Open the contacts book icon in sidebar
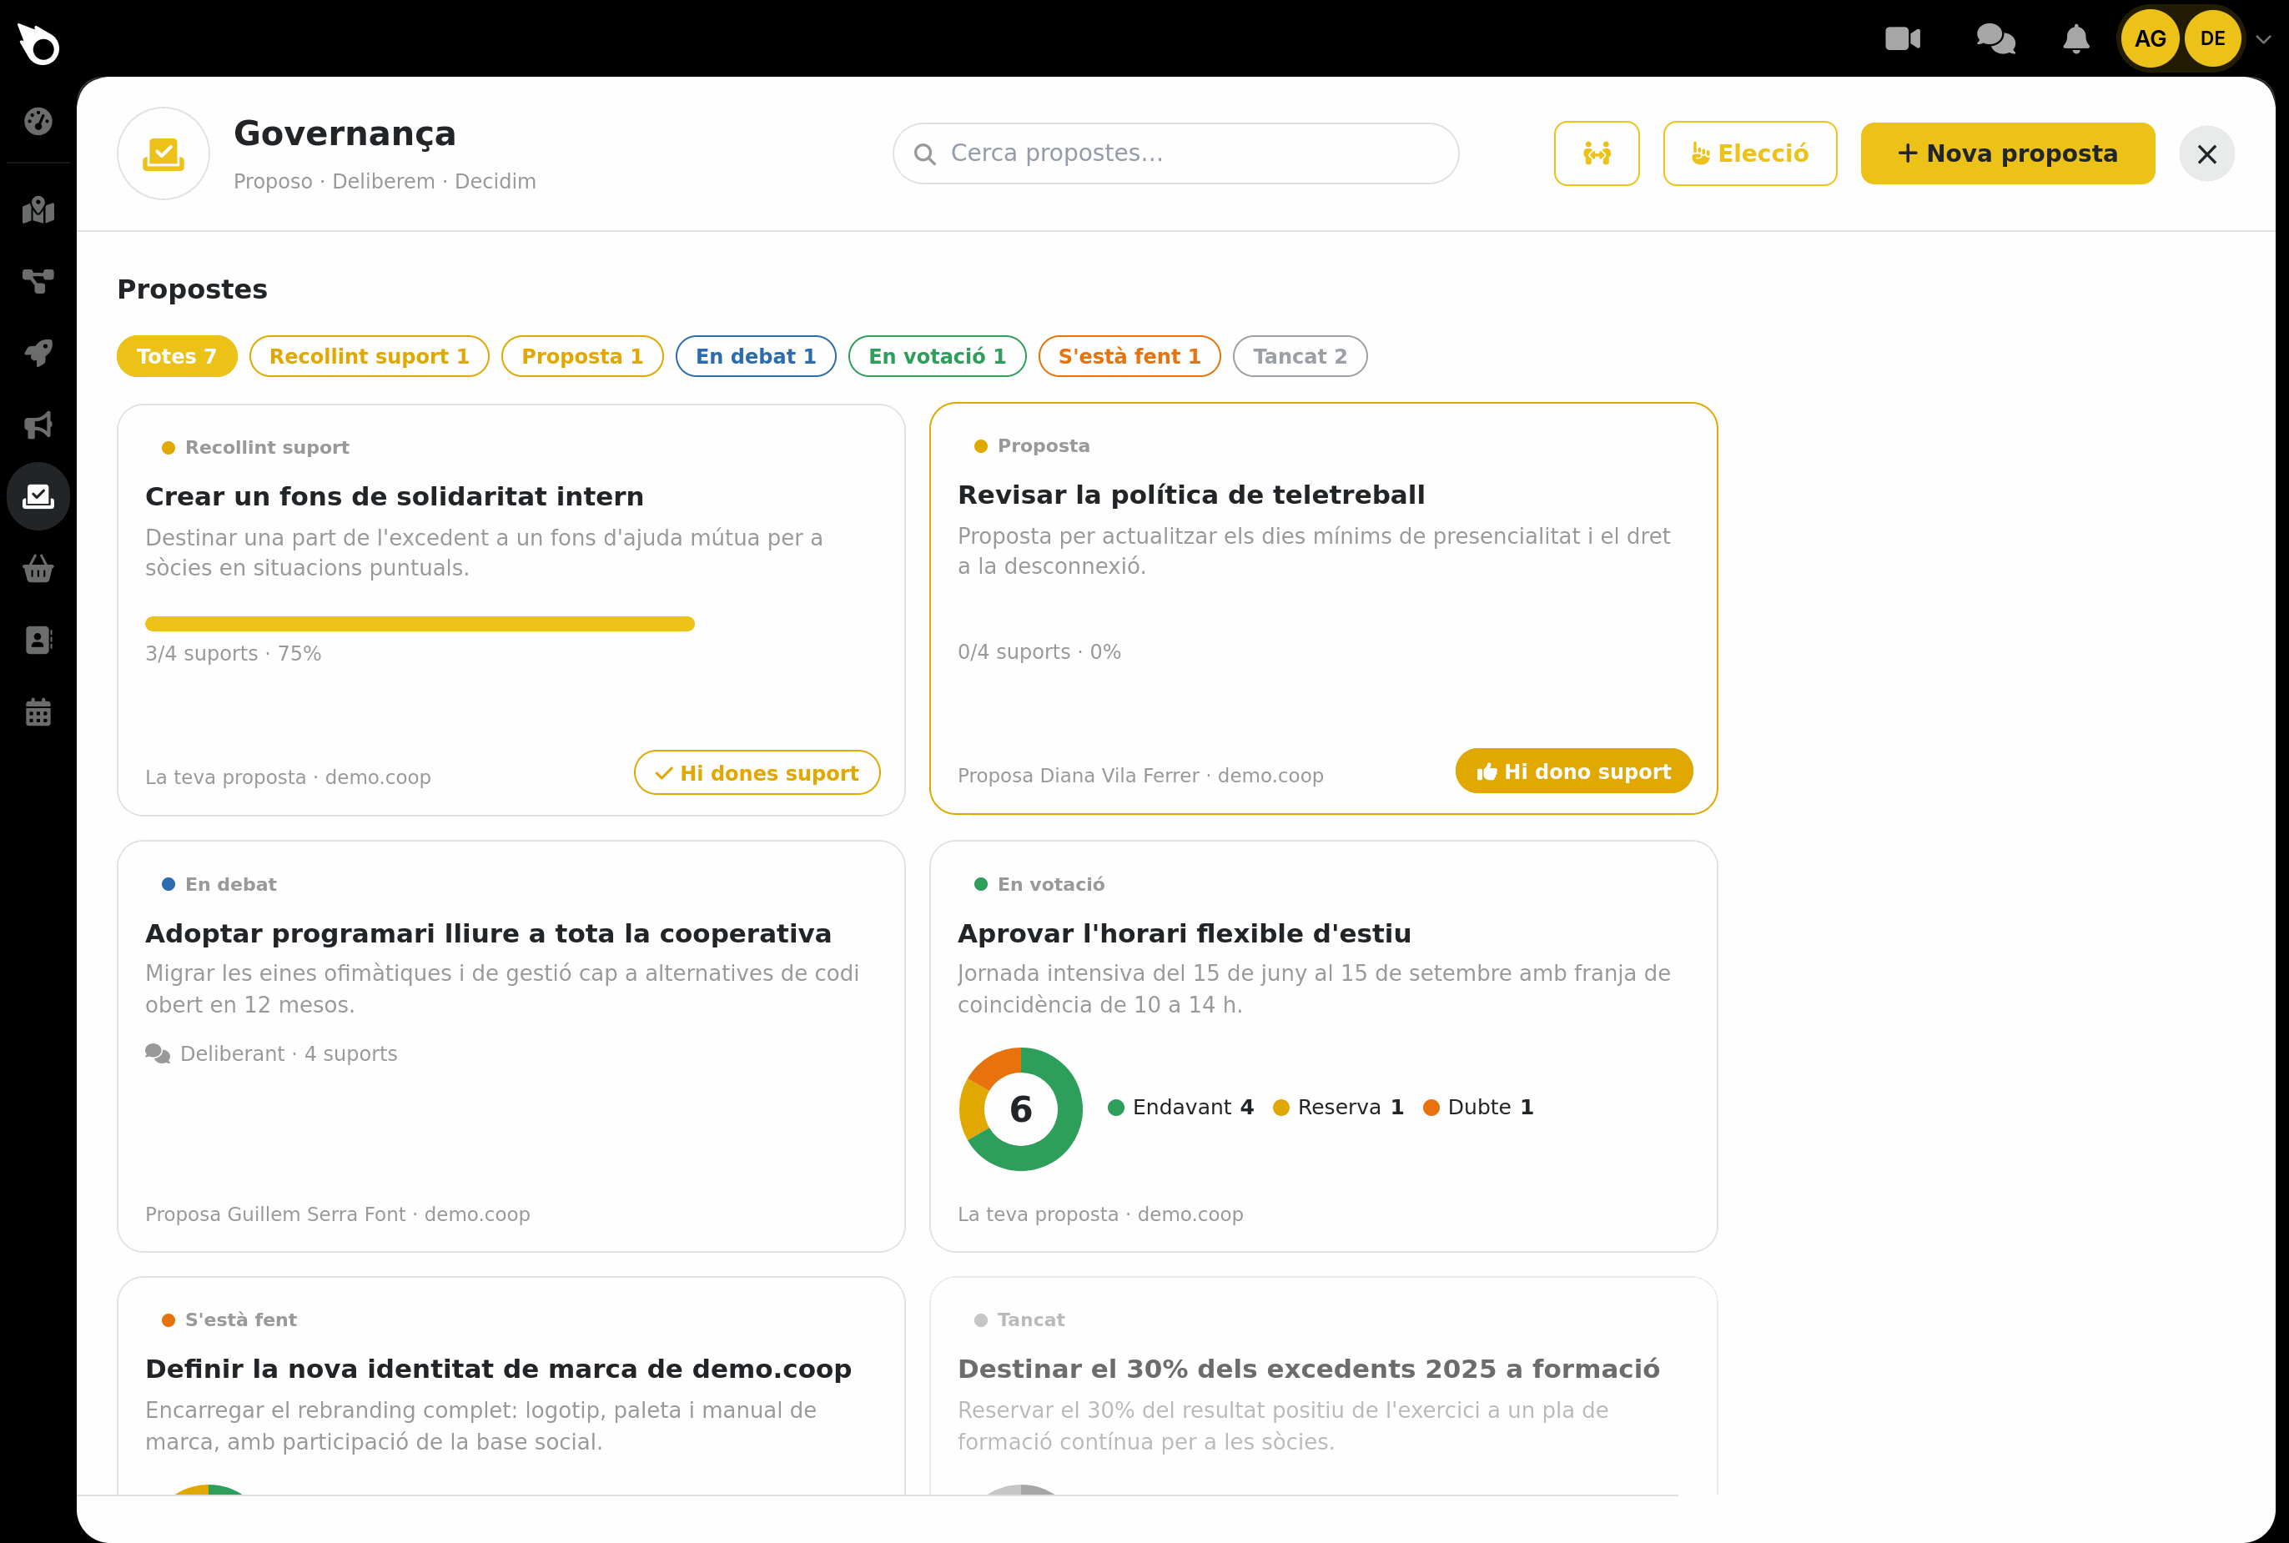Image resolution: width=2289 pixels, height=1543 pixels. coord(38,641)
